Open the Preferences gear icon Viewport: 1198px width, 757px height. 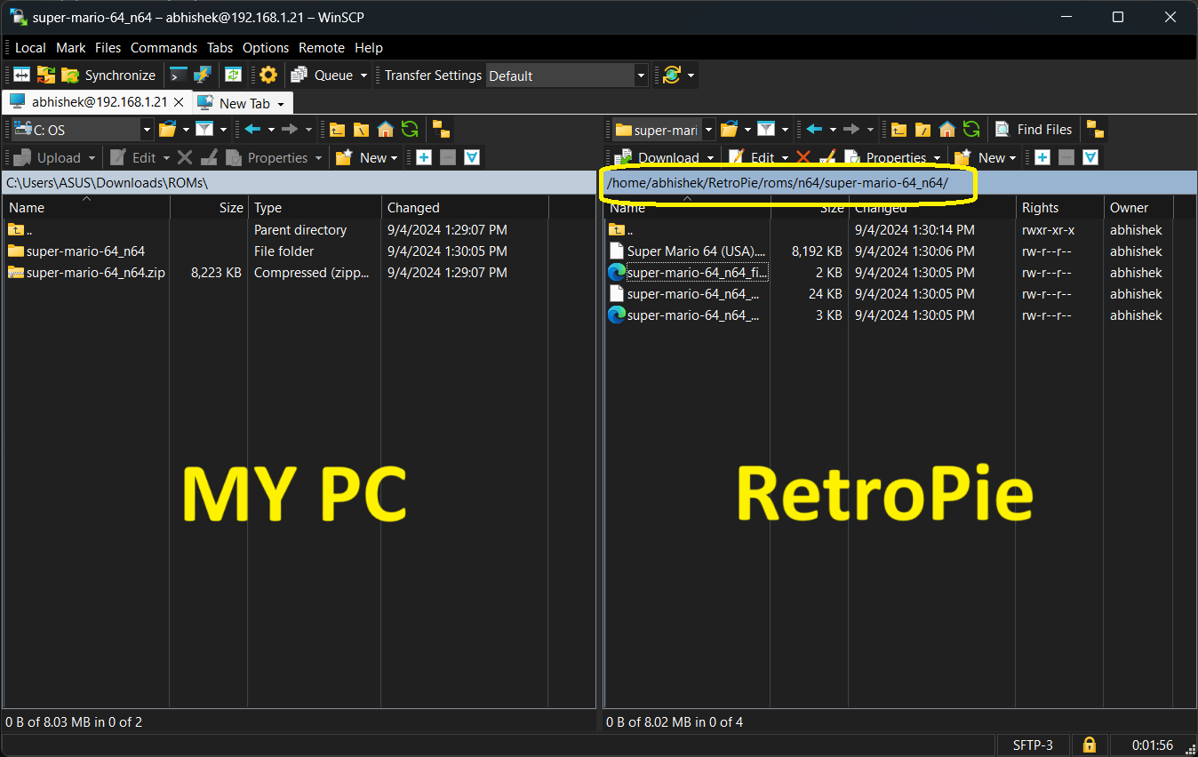268,76
